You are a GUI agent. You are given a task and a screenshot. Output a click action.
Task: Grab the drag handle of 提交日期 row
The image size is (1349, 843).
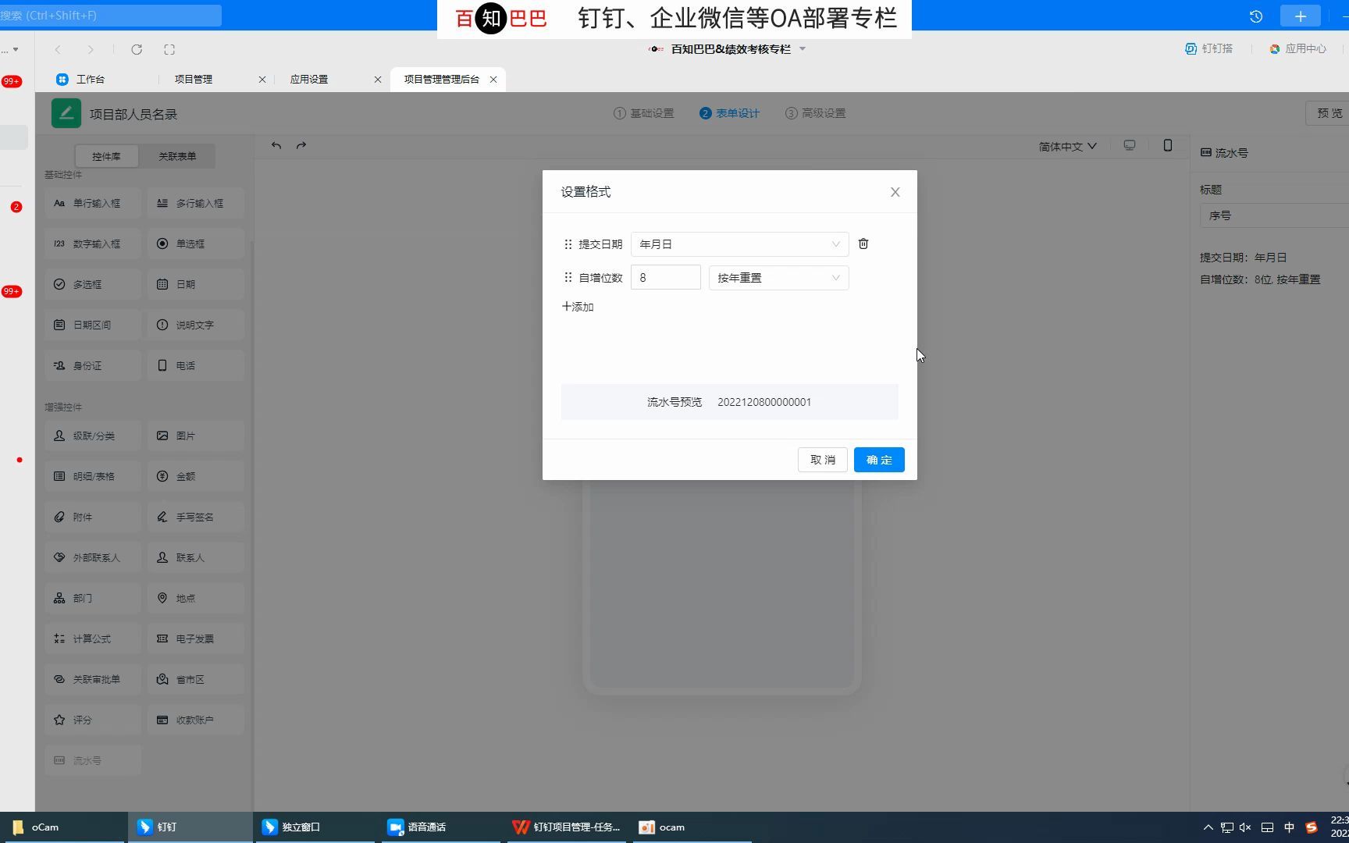(x=568, y=244)
